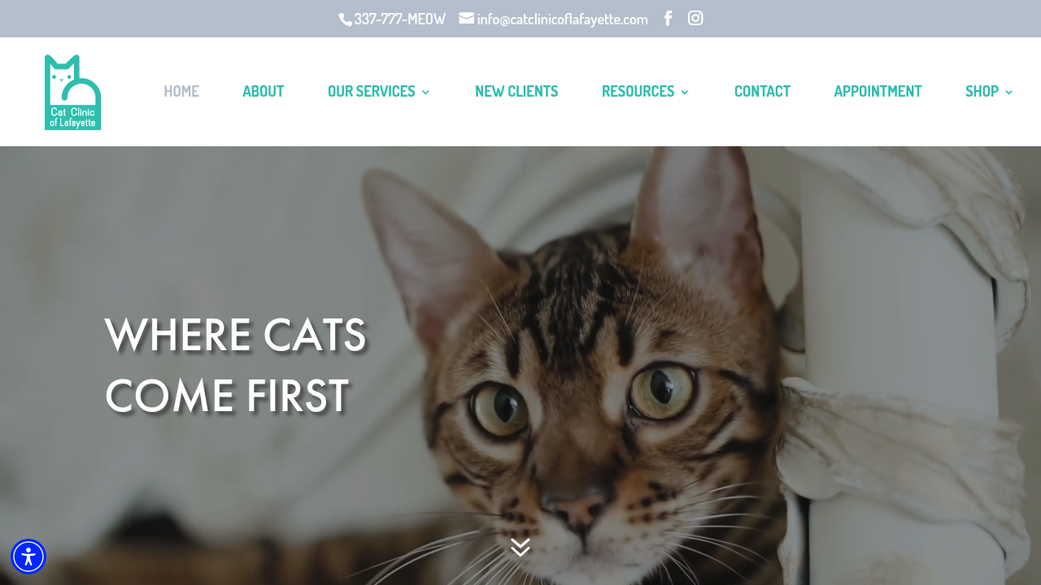Click the phone handset icon
The width and height of the screenshot is (1041, 585).
point(346,19)
